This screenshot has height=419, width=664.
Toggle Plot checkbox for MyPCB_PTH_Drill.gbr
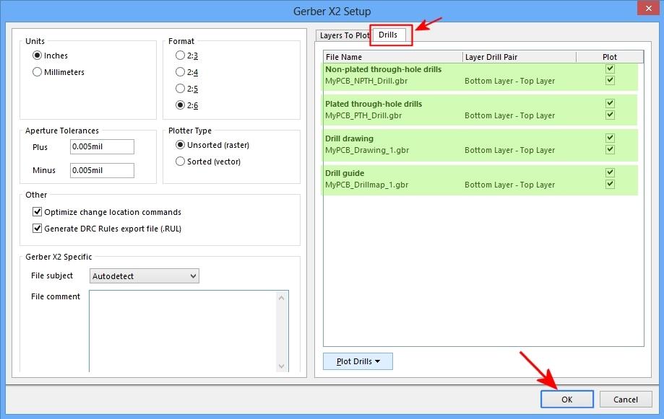(610, 115)
